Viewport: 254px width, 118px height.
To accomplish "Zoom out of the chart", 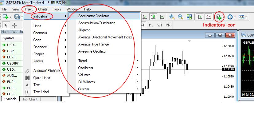I will [x=181, y=17].
